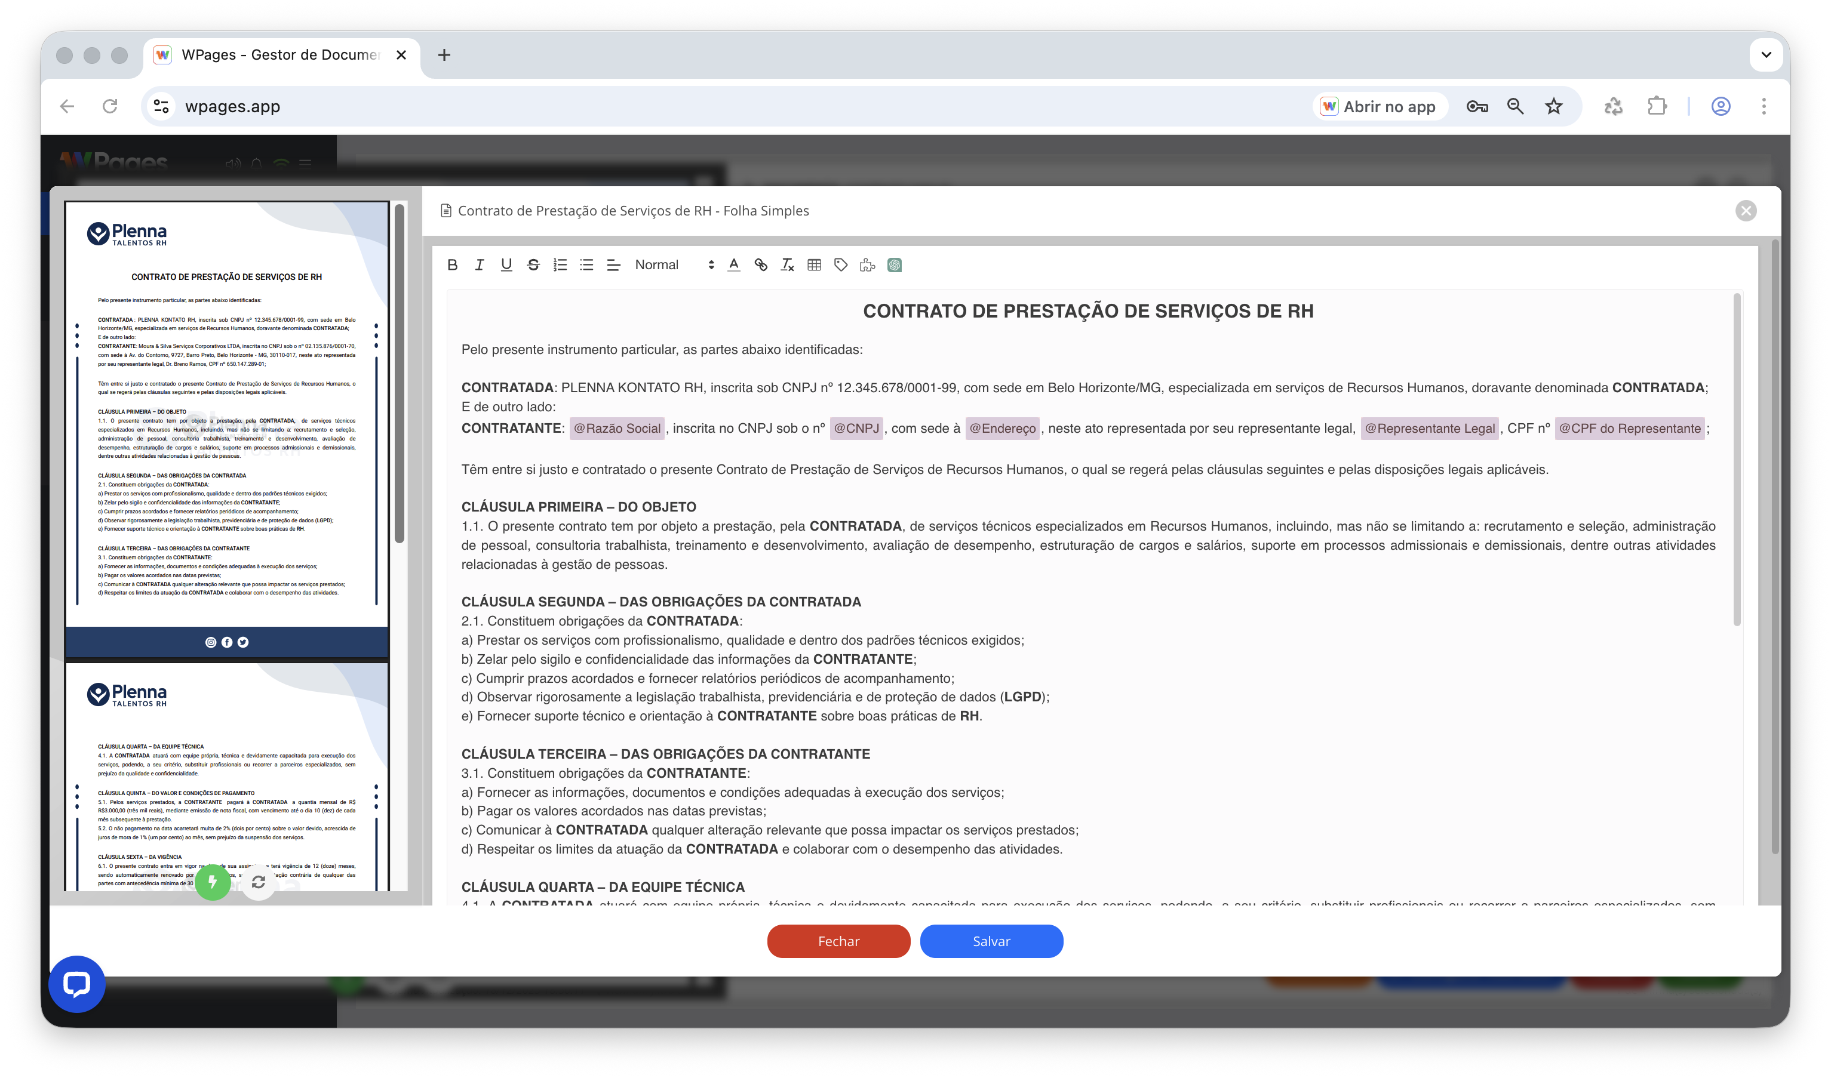
Task: Toggle underline formatting
Action: point(506,265)
